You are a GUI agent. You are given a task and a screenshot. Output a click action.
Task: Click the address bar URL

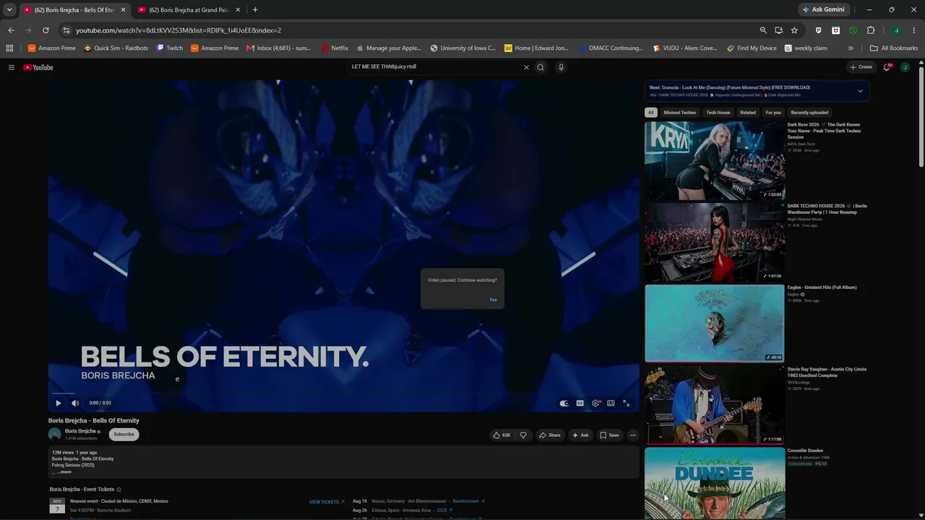[x=178, y=30]
